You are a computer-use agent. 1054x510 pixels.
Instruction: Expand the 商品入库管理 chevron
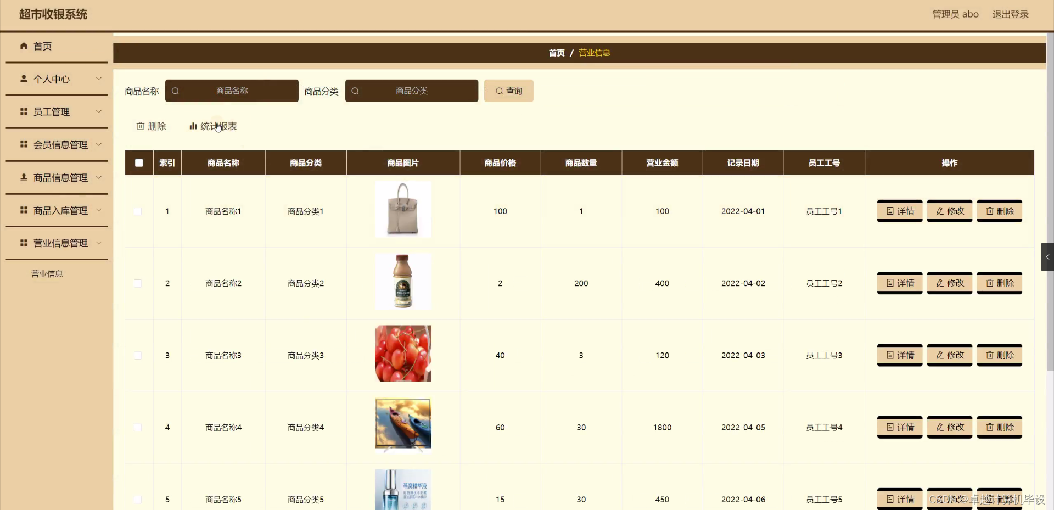[99, 210]
